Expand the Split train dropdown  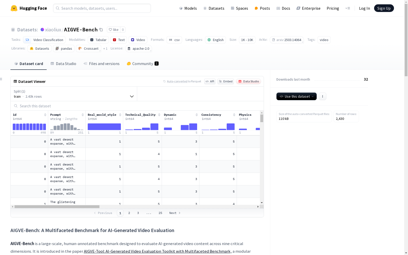(74, 94)
